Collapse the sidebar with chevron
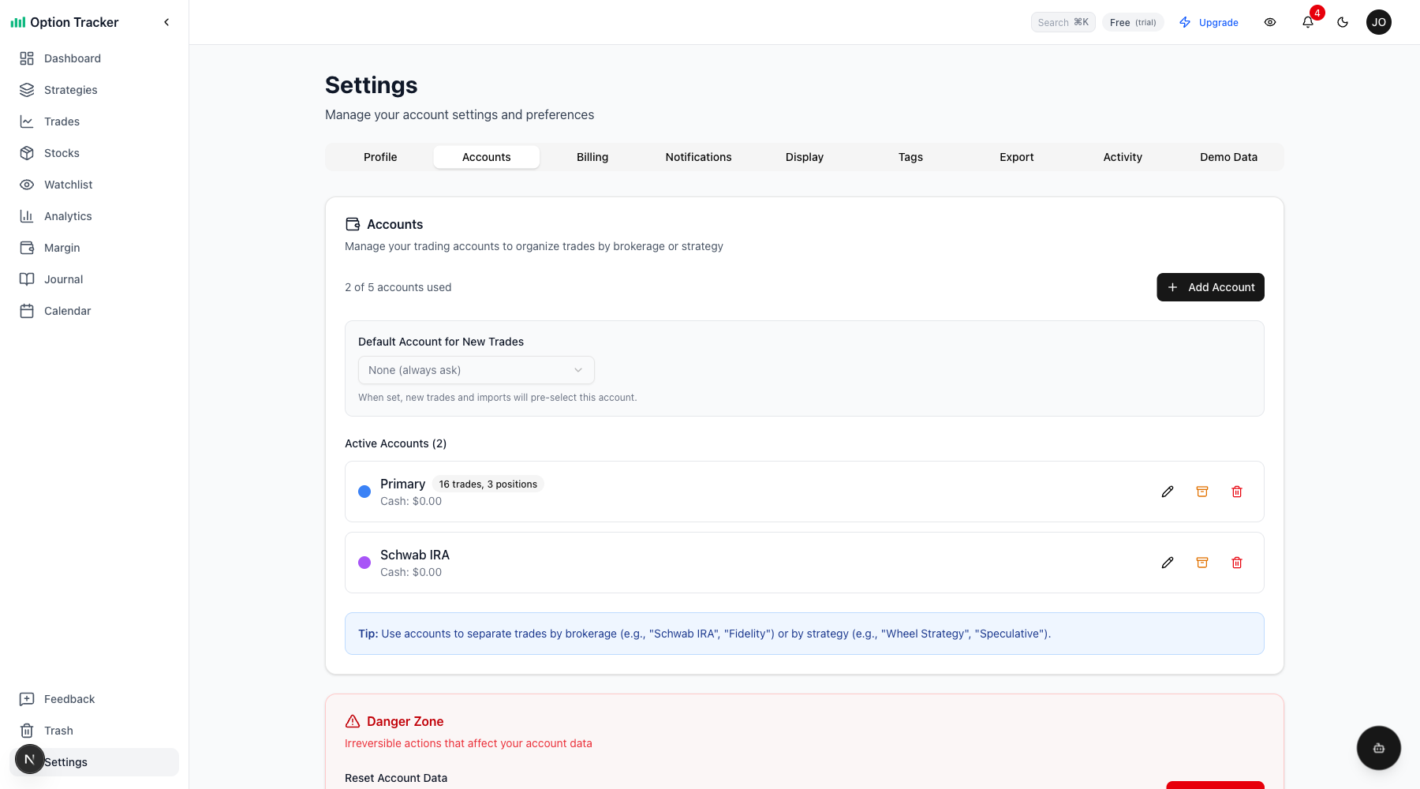1420x789 pixels. pyautogui.click(x=166, y=22)
